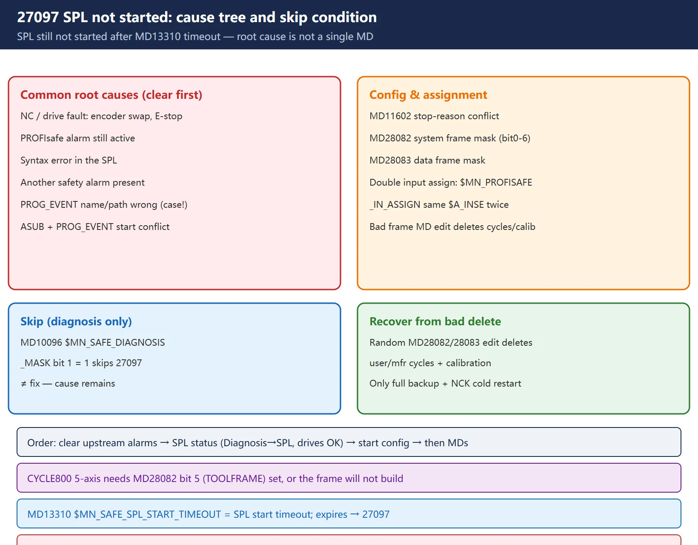Click the 'Skip (diagnosis only)' heading
Image resolution: width=698 pixels, height=545 pixels.
(76, 321)
